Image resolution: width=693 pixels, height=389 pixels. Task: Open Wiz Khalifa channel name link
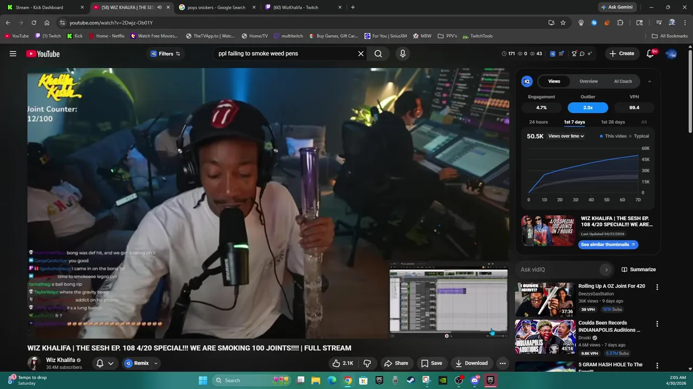[61, 360]
